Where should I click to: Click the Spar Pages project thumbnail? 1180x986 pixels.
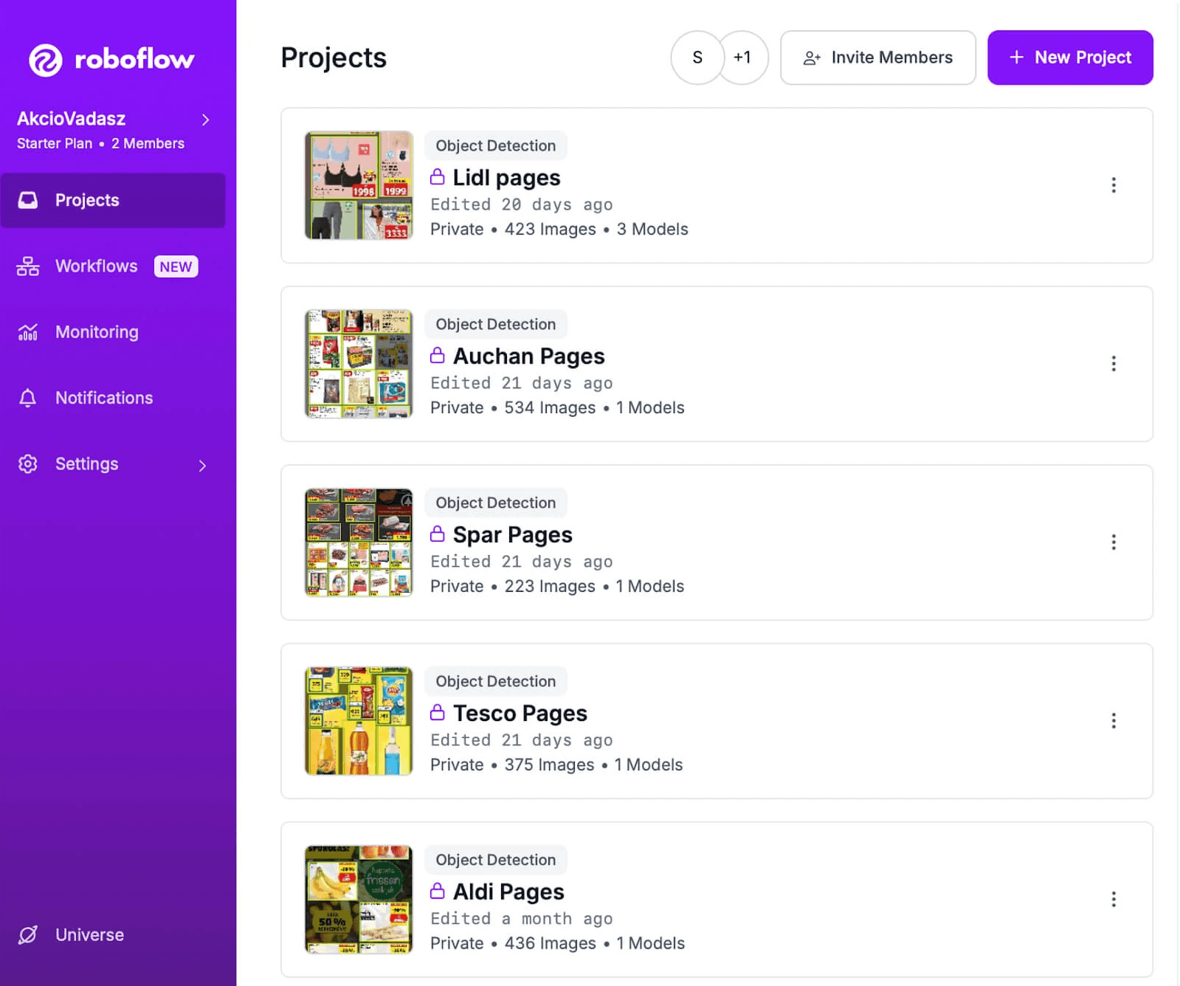[x=359, y=542]
